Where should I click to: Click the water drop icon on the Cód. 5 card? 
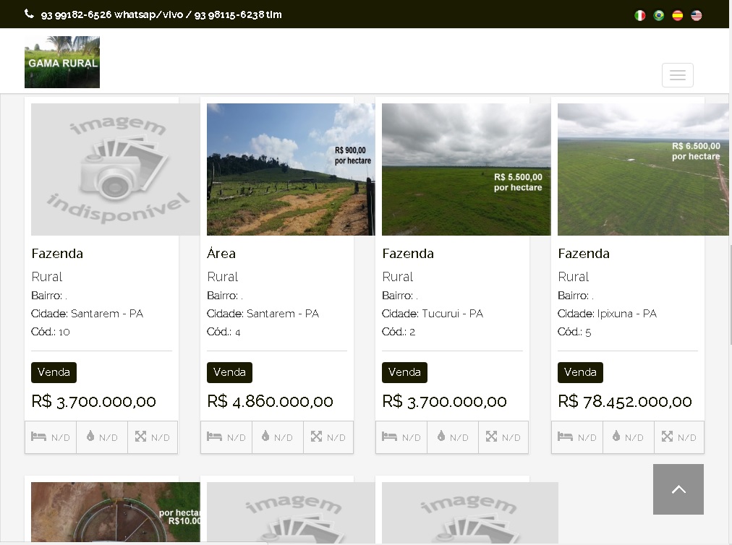pos(616,436)
